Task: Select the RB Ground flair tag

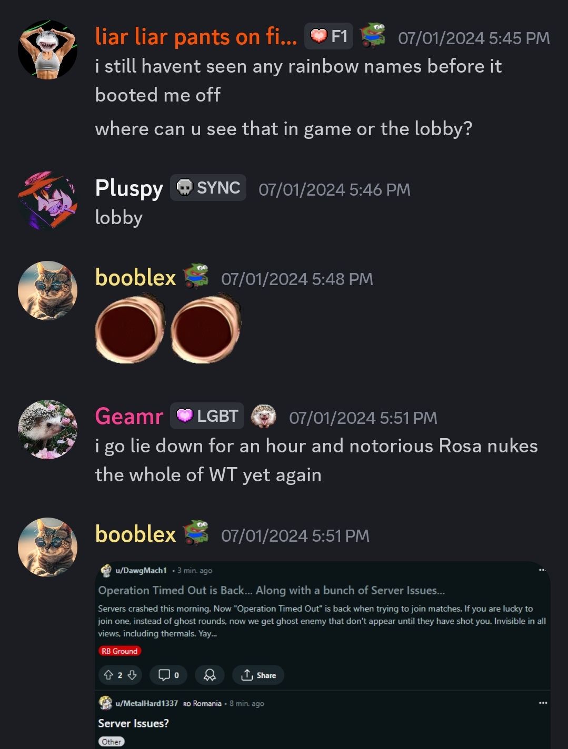Action: [119, 651]
